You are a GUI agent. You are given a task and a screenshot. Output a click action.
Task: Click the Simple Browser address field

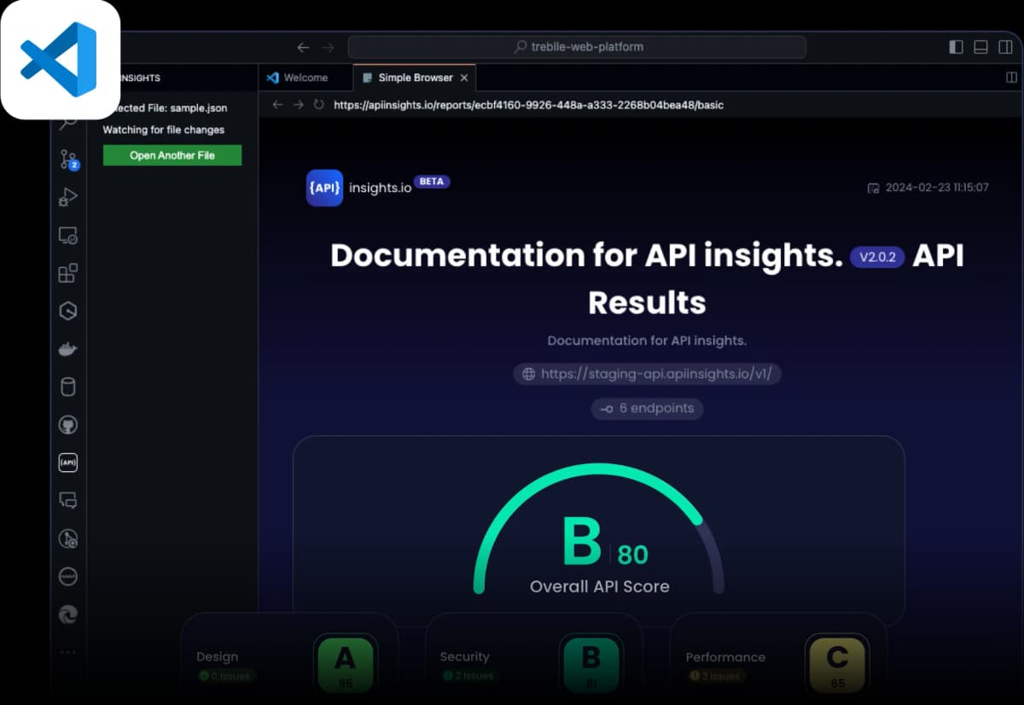597,104
